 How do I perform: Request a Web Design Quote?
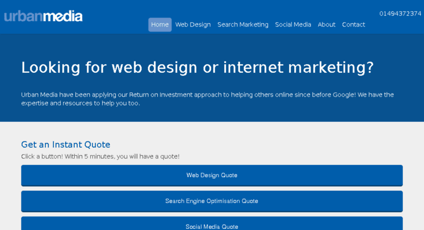[x=212, y=175]
